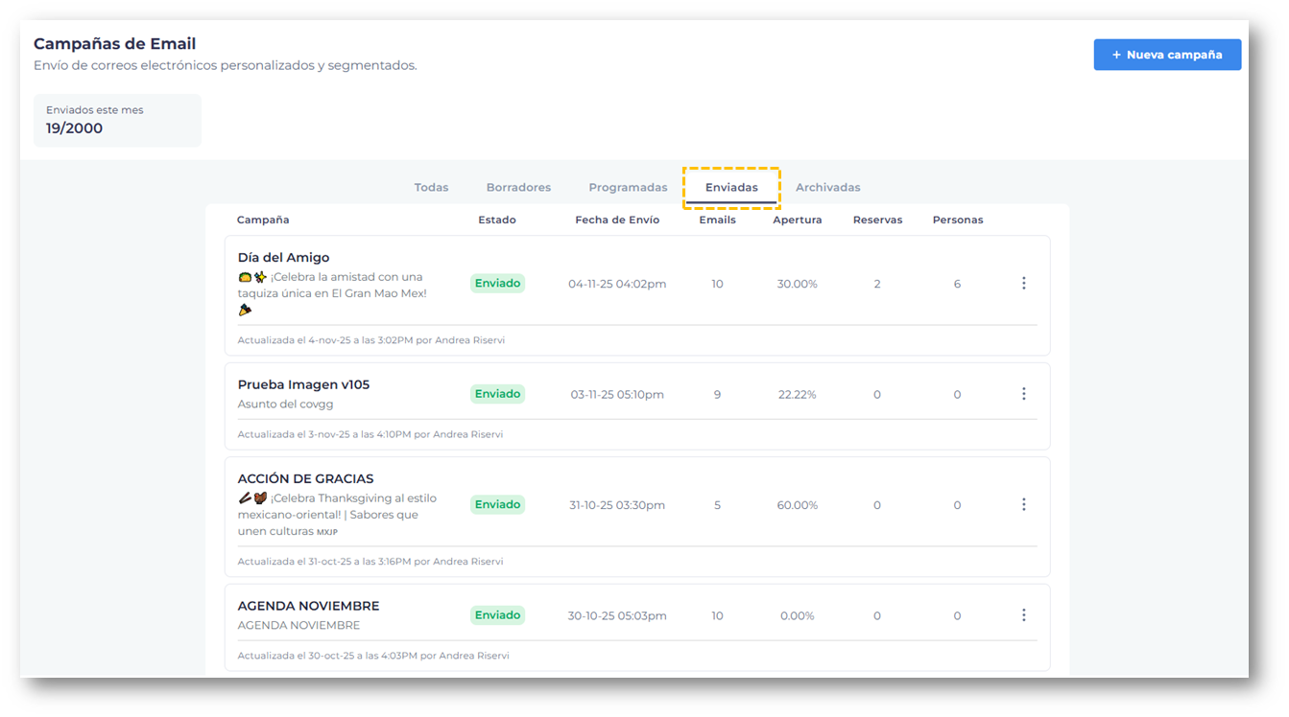The height and width of the screenshot is (717, 1289).
Task: Click Enviado badge on AGENDA NOVIEMBRE row
Action: pyautogui.click(x=497, y=615)
